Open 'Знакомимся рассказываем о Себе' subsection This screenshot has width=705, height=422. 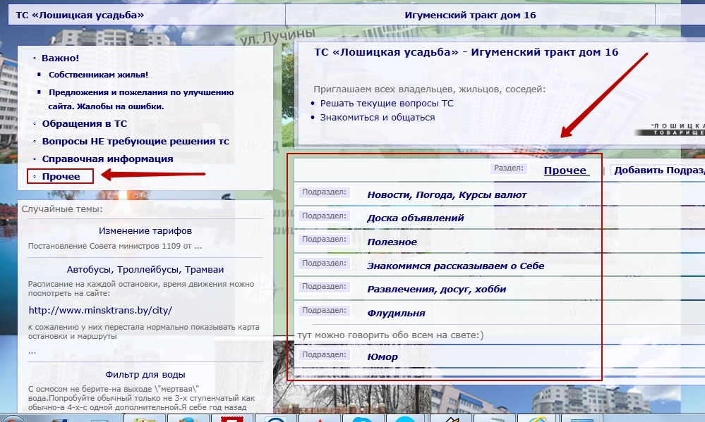point(455,266)
